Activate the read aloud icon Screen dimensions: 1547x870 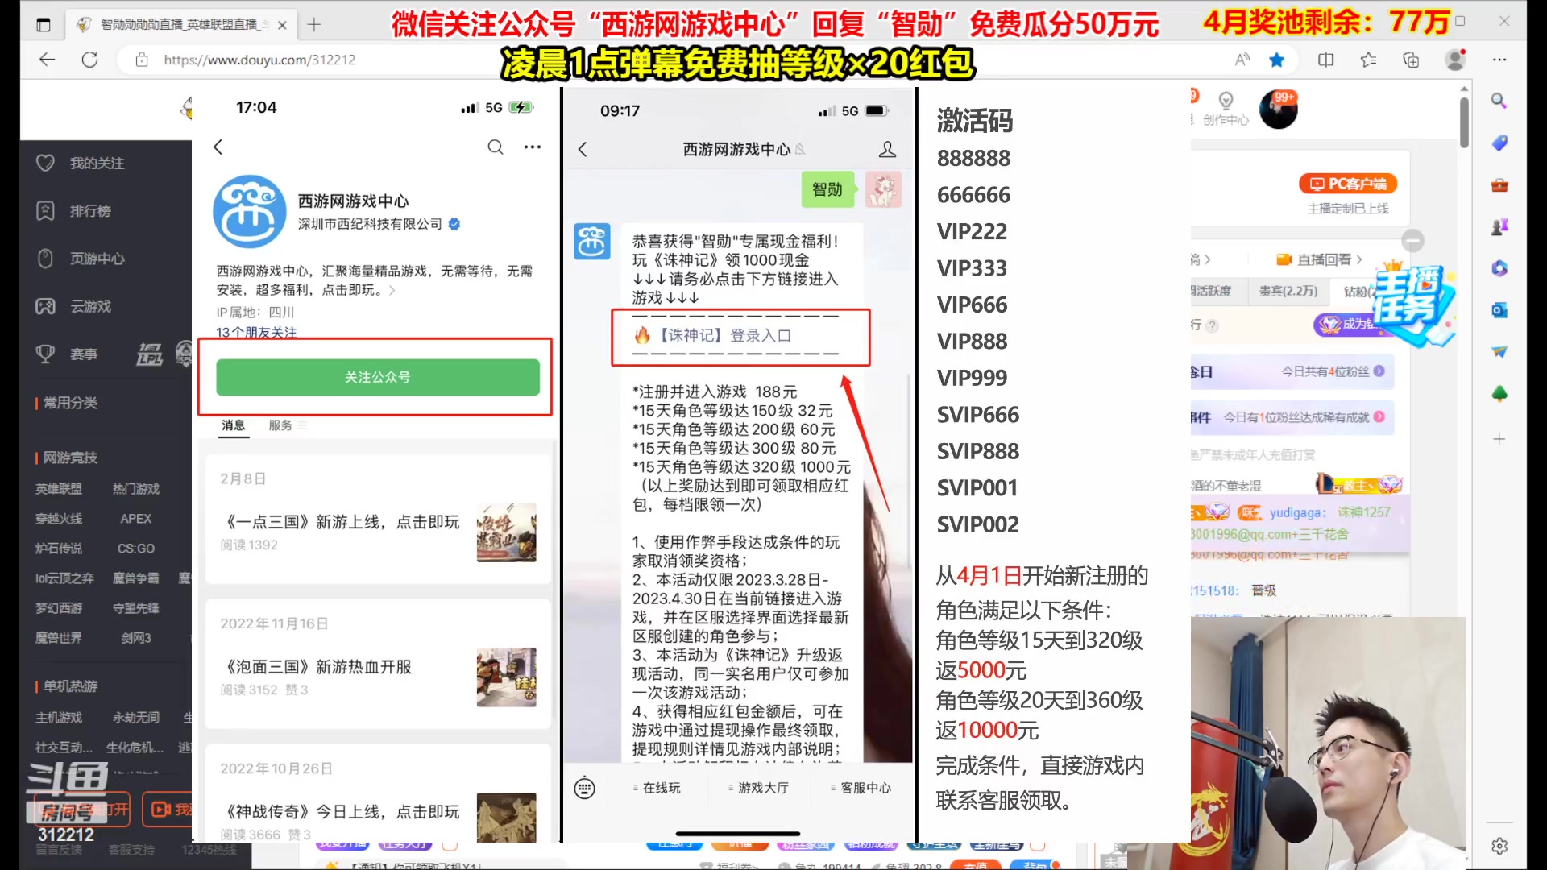click(x=1242, y=60)
